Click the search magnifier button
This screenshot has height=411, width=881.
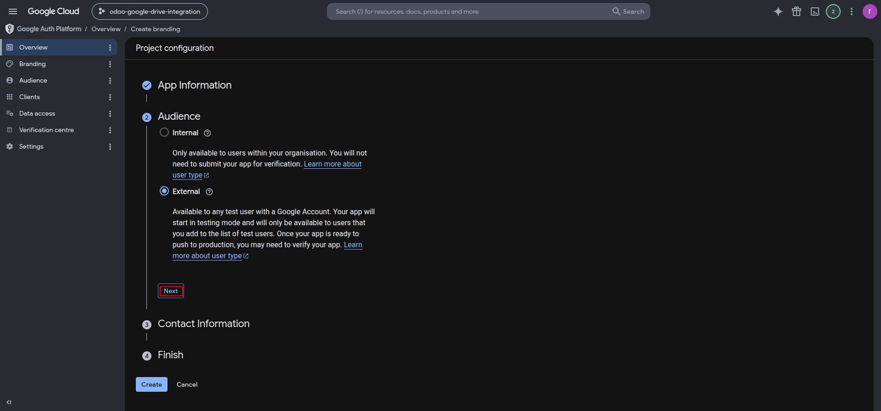click(x=628, y=11)
